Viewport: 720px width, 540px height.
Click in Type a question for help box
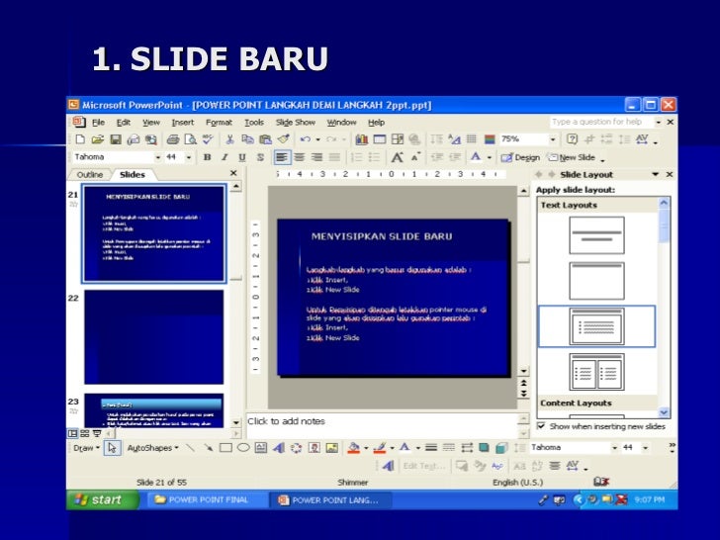click(x=601, y=122)
